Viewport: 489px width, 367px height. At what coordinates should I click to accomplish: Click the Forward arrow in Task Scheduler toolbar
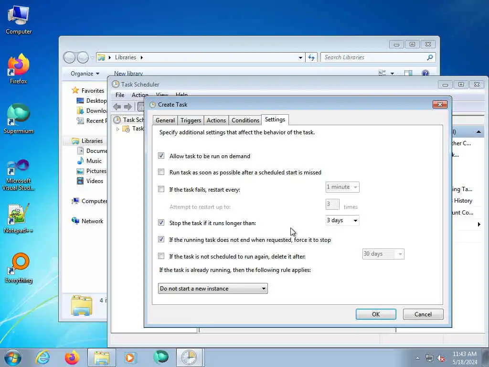pos(128,107)
